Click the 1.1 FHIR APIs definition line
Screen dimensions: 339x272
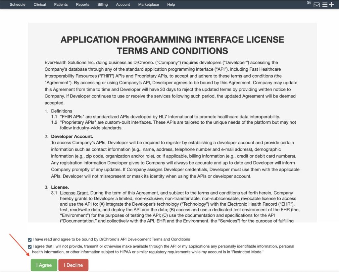tap(166, 116)
